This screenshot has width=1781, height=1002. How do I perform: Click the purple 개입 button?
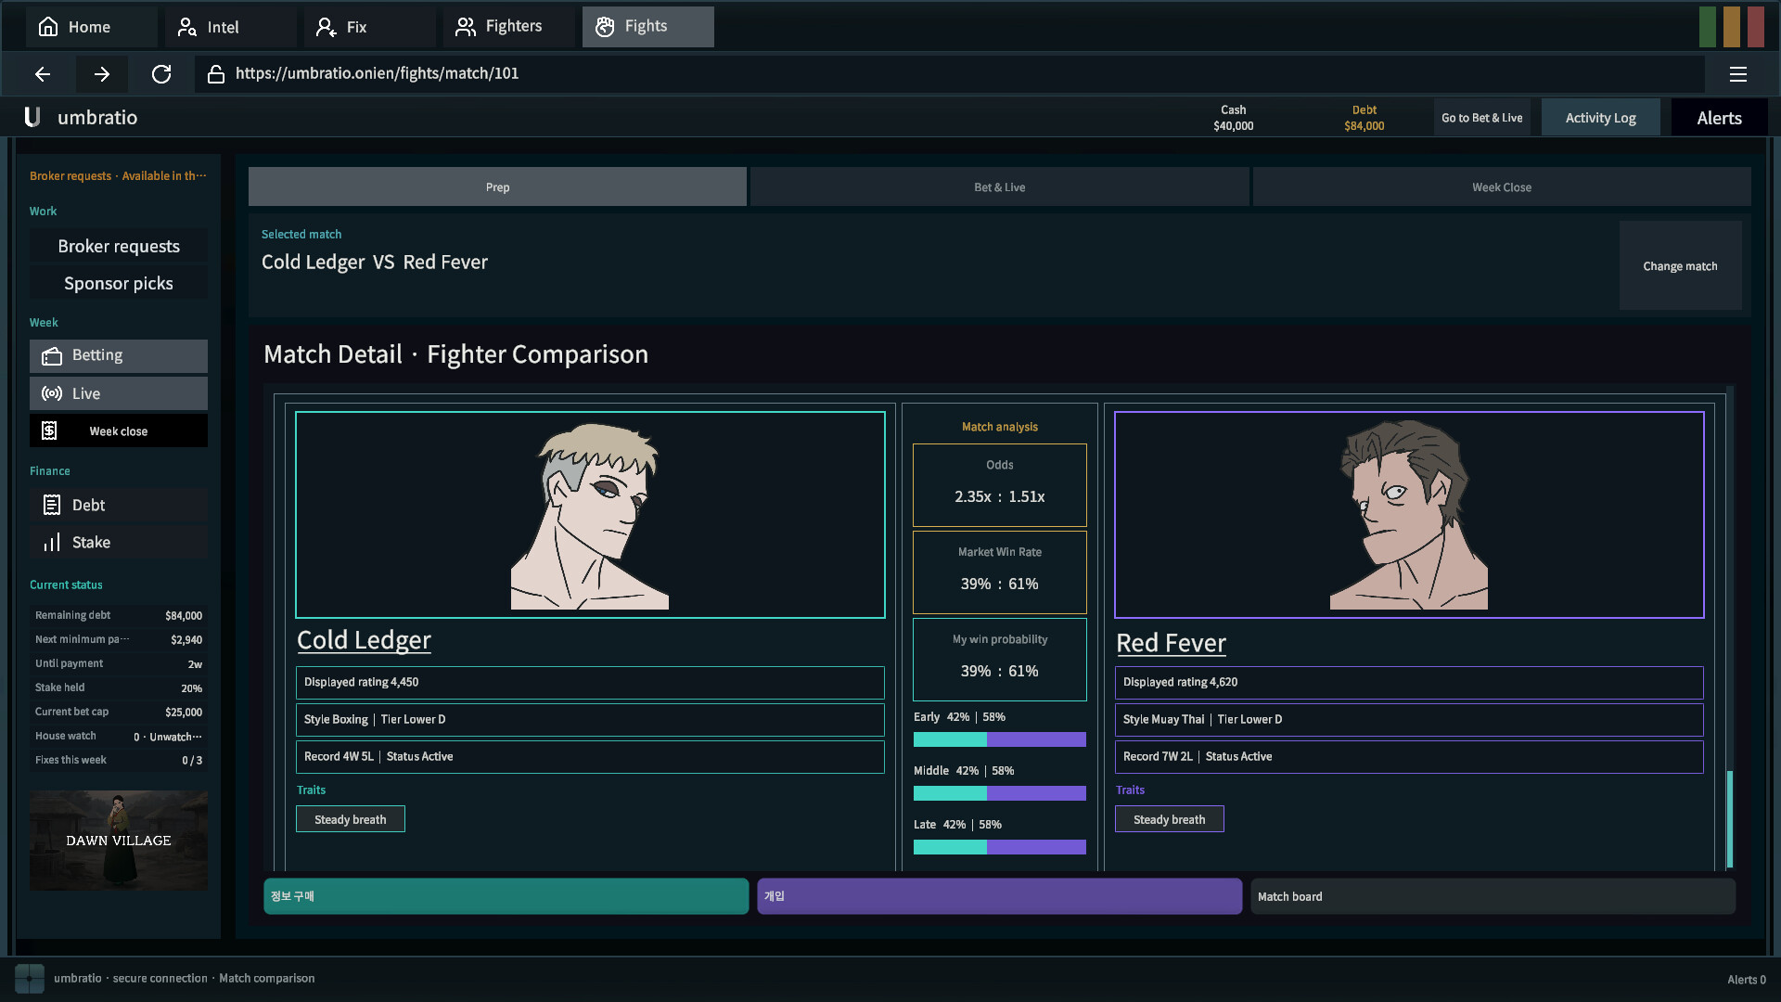(999, 896)
